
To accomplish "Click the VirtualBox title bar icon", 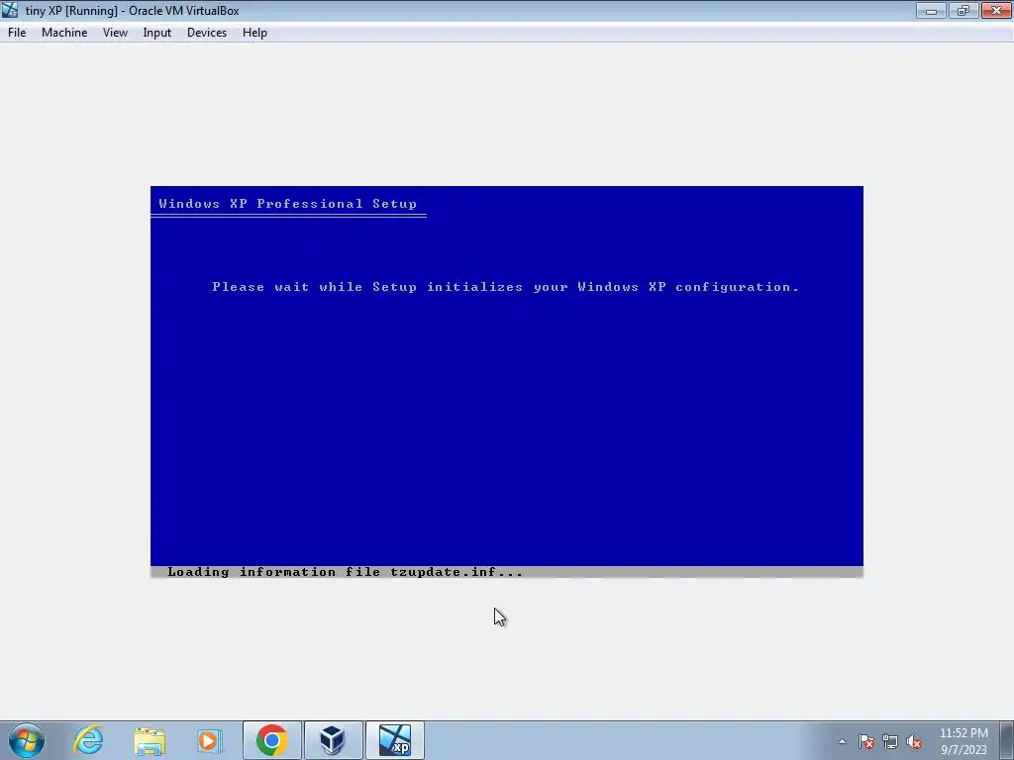I will tap(10, 10).
